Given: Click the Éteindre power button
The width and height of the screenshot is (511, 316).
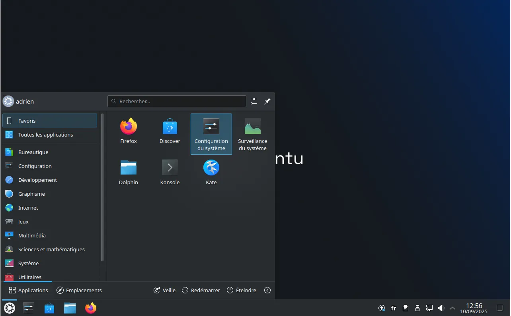Looking at the screenshot, I should point(242,290).
